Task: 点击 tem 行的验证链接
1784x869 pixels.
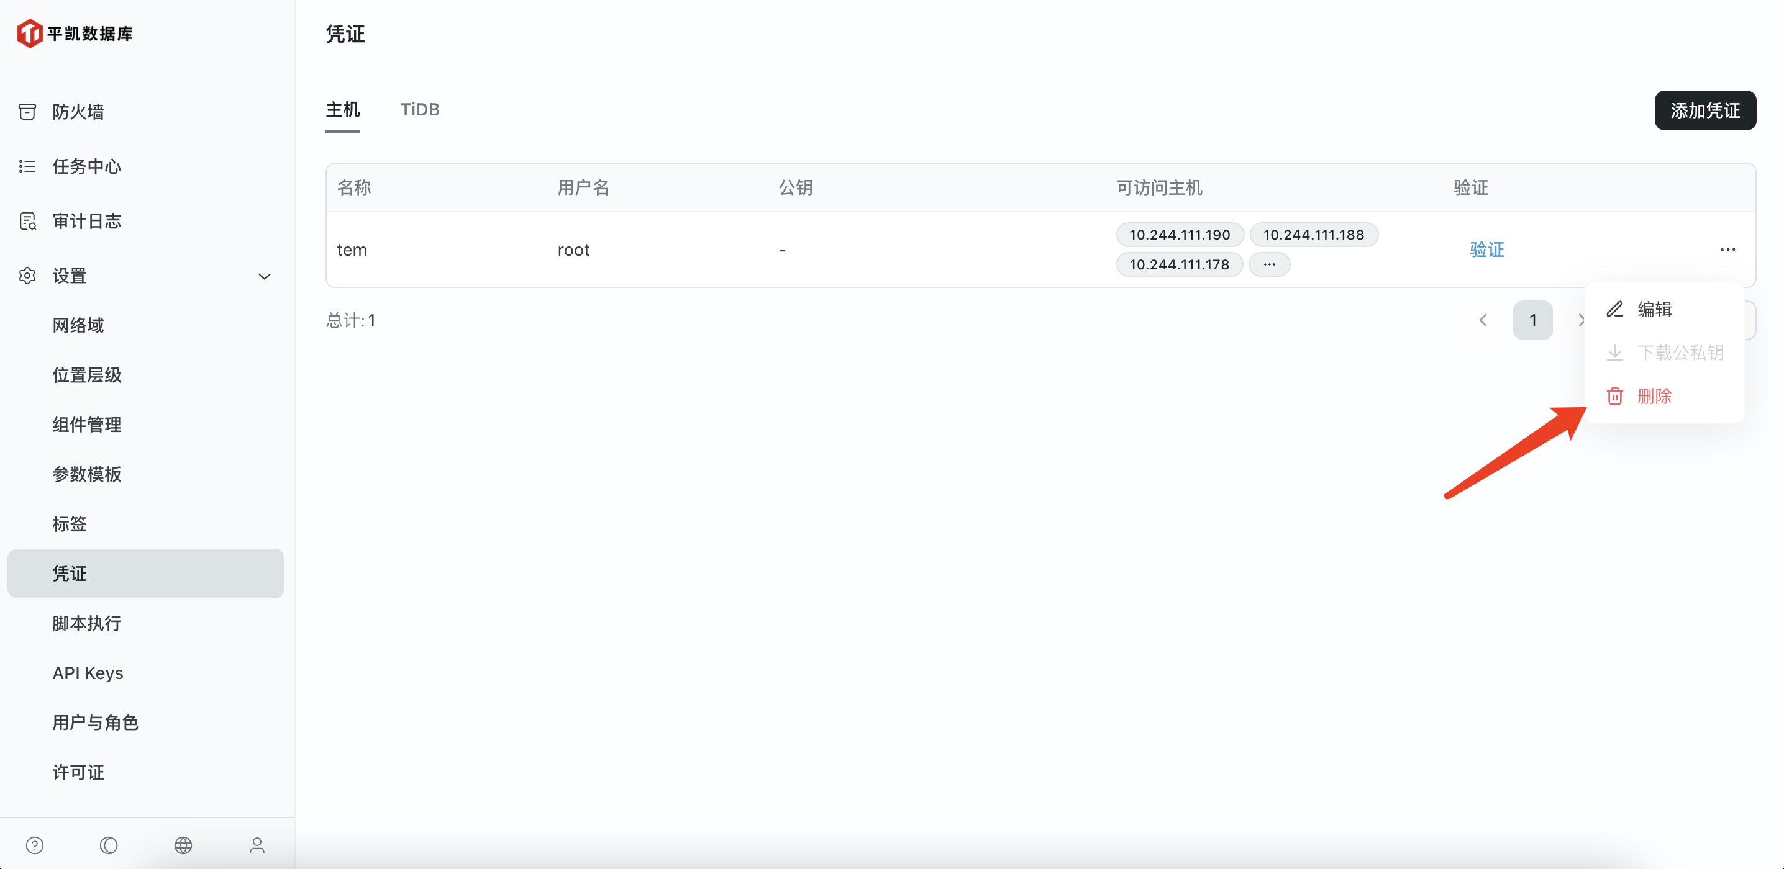Action: point(1487,249)
